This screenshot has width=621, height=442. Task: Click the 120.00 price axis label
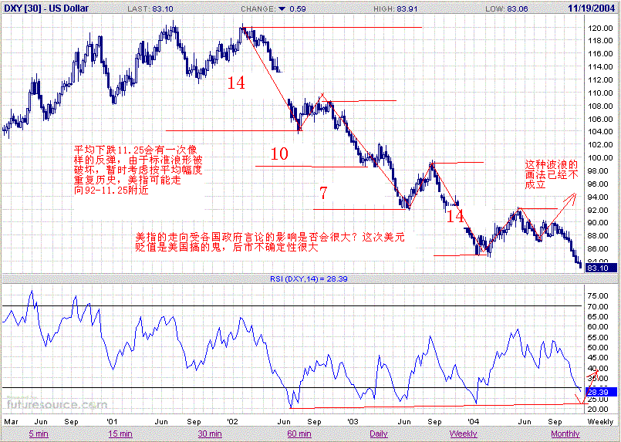[x=600, y=28]
